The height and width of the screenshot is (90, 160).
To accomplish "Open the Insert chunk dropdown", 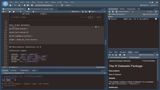I will tap(76, 12).
